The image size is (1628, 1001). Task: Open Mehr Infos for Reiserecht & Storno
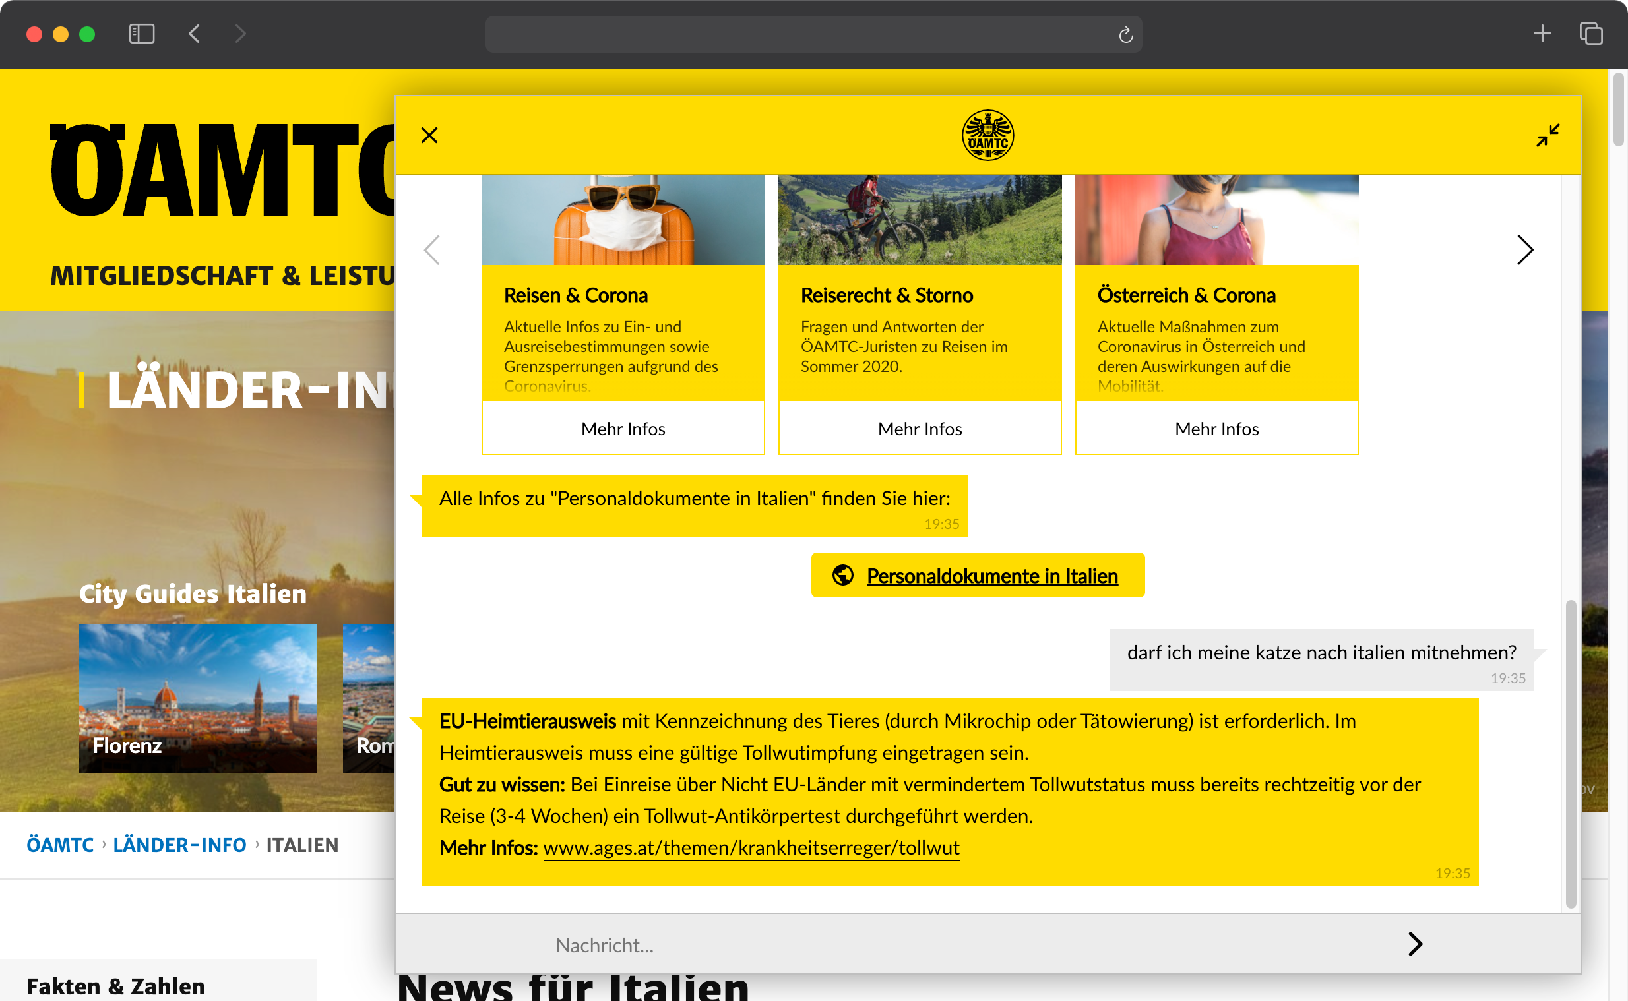(920, 429)
